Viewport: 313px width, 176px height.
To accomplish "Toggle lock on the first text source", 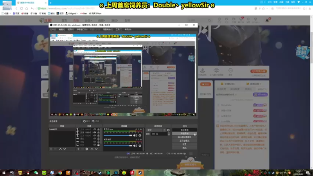I will click(x=99, y=129).
